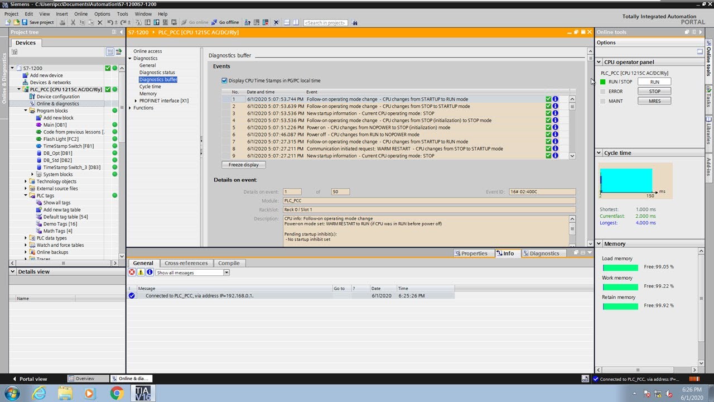
Task: Click the Download to device icon
Action: coord(147,22)
